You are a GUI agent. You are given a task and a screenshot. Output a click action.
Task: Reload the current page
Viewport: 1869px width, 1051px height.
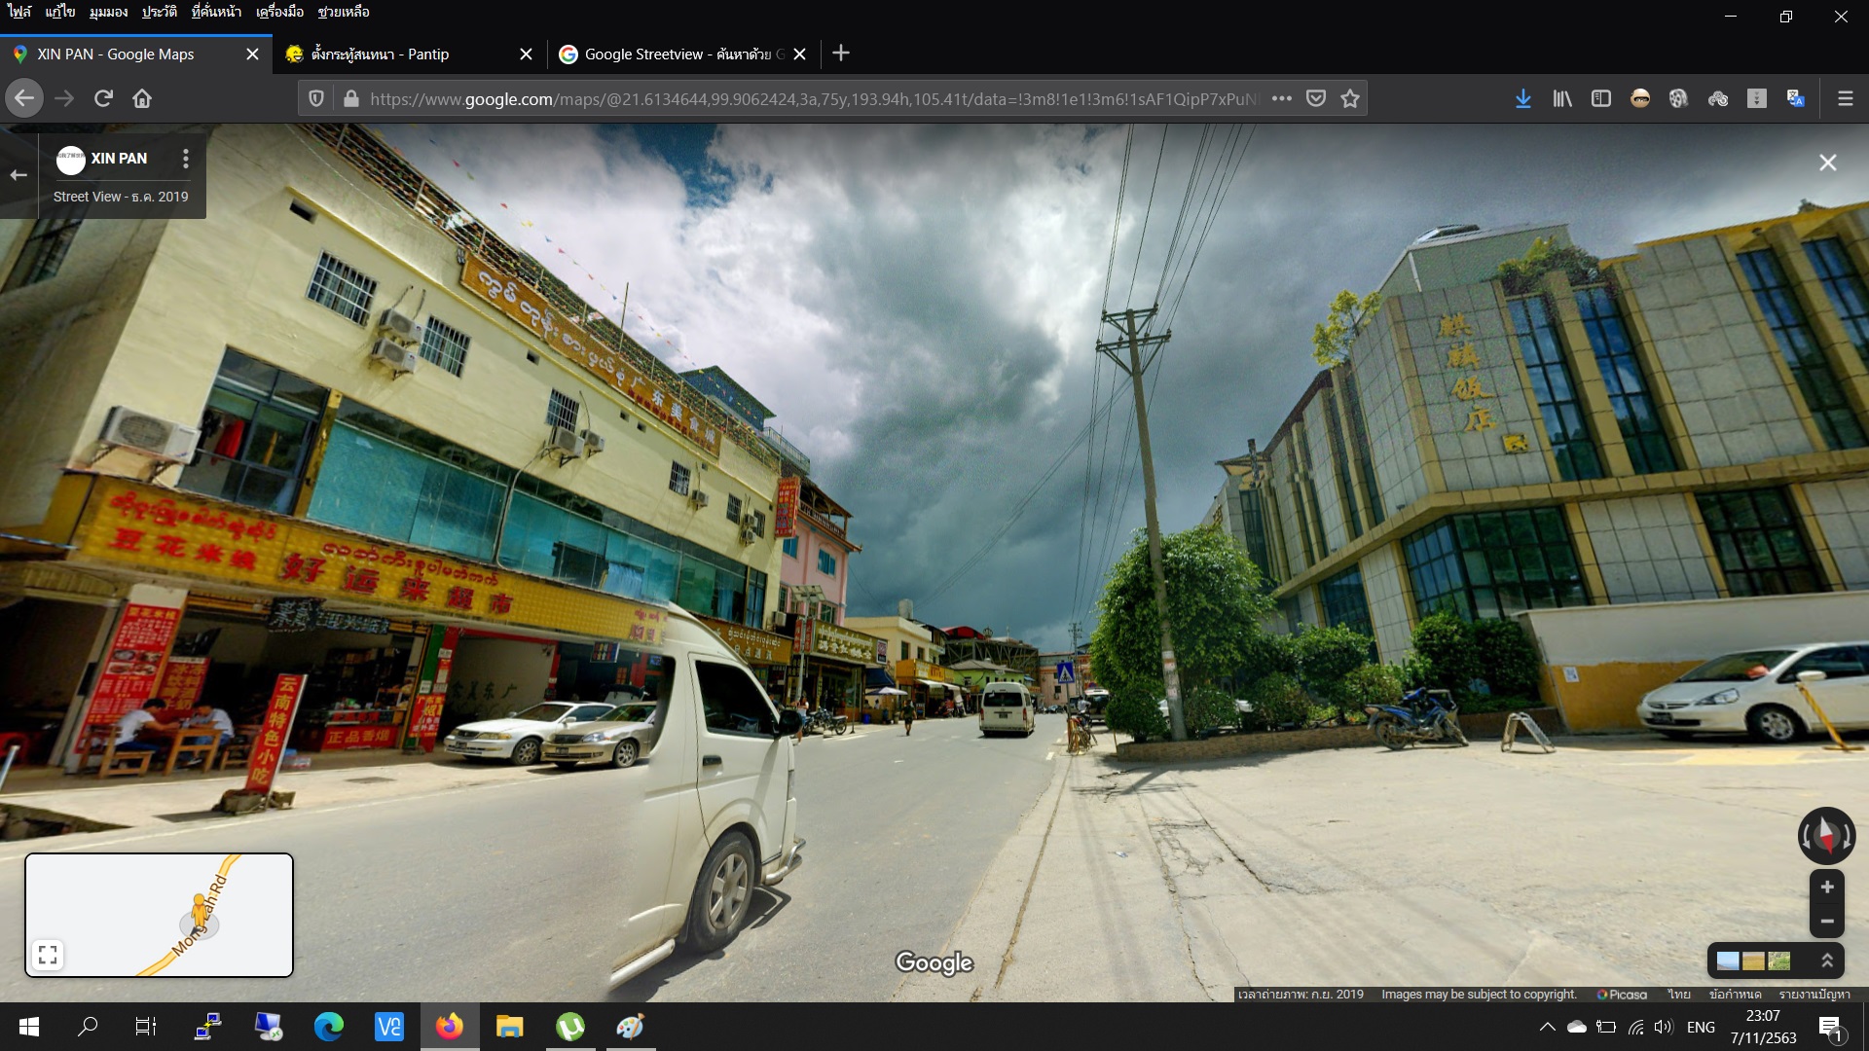103,98
